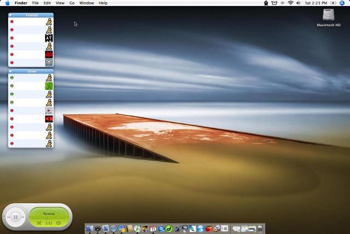The height and width of the screenshot is (234, 350).
Task: Restore the third minimized window in Dock
Action: [252, 229]
